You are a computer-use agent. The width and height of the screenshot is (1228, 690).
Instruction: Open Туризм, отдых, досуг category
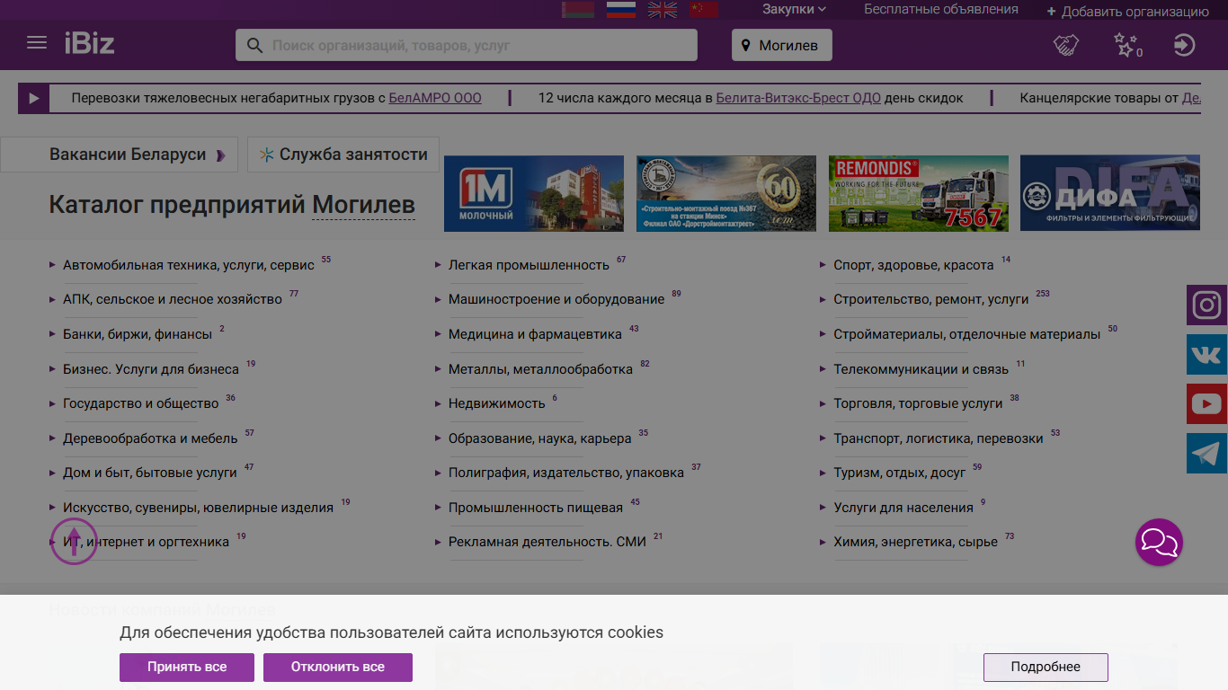point(900,473)
